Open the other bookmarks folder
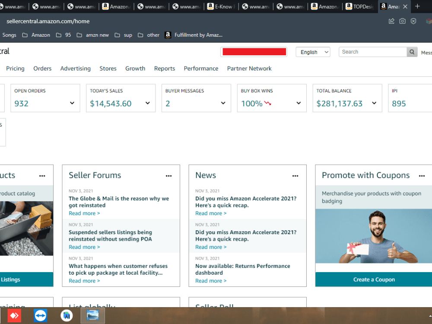This screenshot has width=432, height=324. pos(149,35)
